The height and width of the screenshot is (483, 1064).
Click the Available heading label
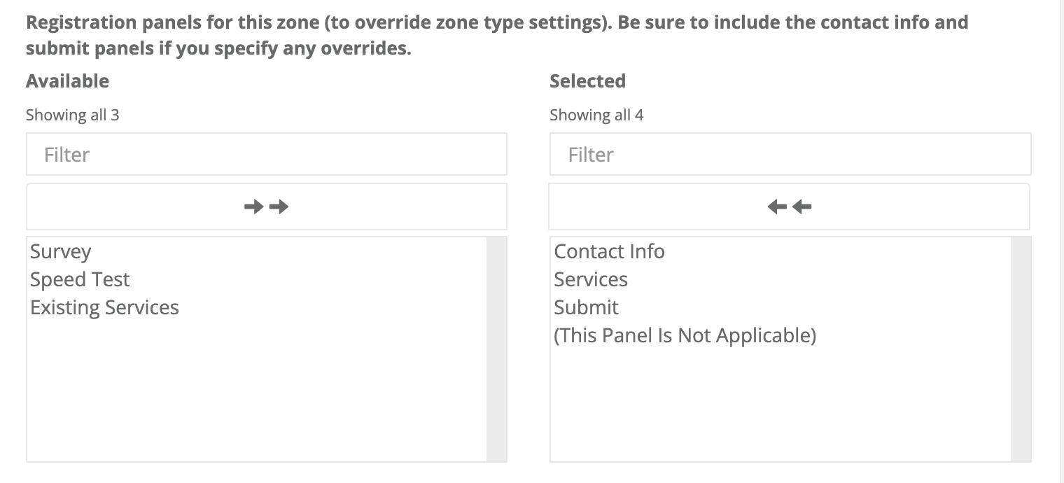tap(67, 80)
